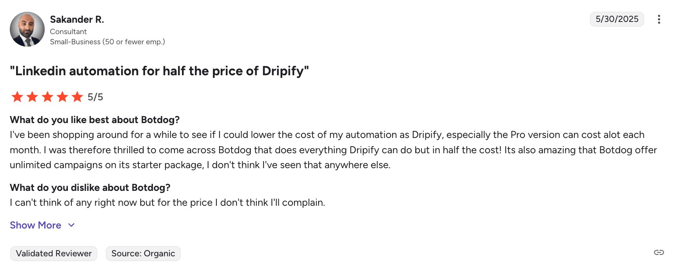This screenshot has width=679, height=272.
Task: Click the second star in the rating
Action: (x=32, y=96)
